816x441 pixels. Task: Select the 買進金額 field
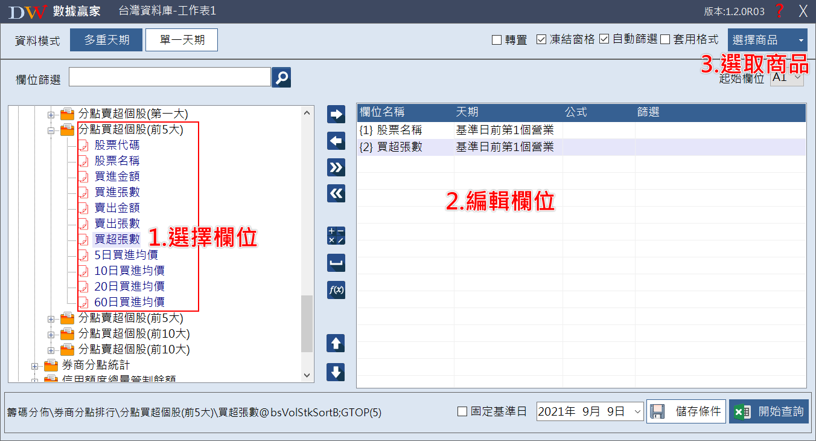(117, 176)
